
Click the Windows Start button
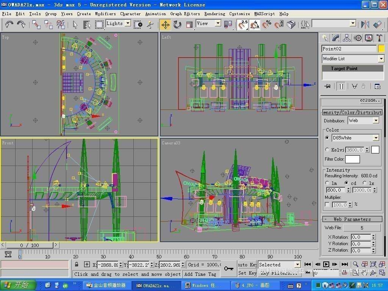(x=17, y=285)
